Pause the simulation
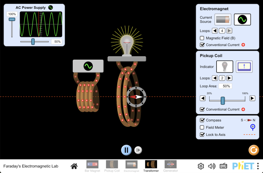Viewport: 263px width, 173px height. 126,150
